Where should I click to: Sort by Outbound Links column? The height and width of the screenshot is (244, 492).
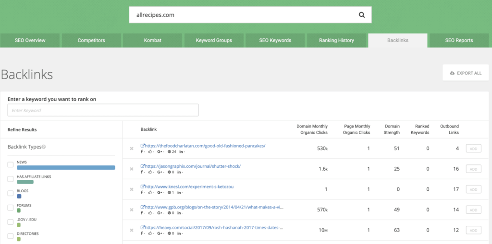[449, 129]
